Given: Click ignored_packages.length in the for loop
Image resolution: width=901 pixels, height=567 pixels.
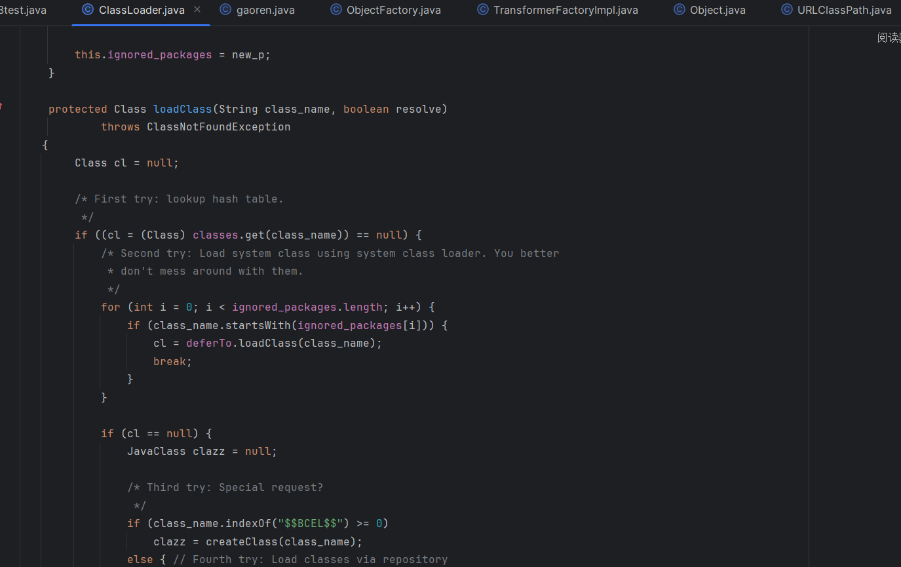Looking at the screenshot, I should coord(307,307).
